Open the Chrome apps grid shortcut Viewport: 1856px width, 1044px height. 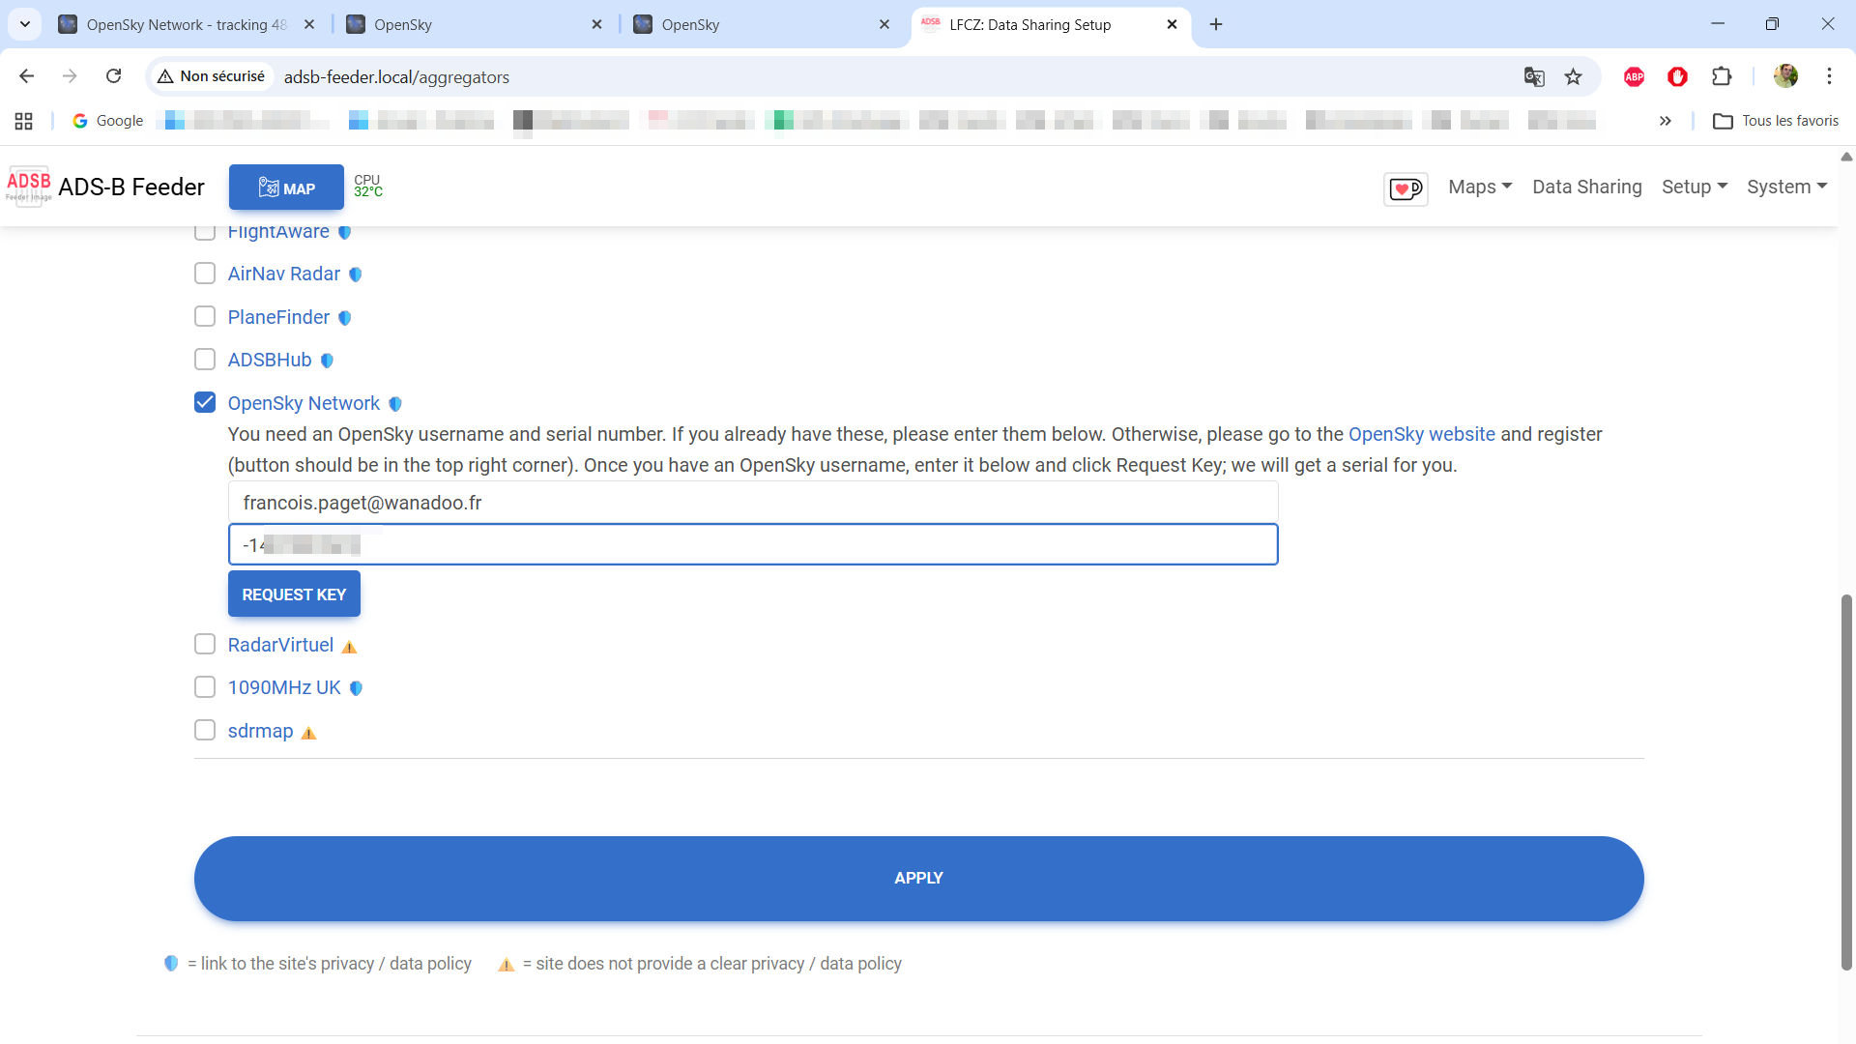[x=24, y=121]
